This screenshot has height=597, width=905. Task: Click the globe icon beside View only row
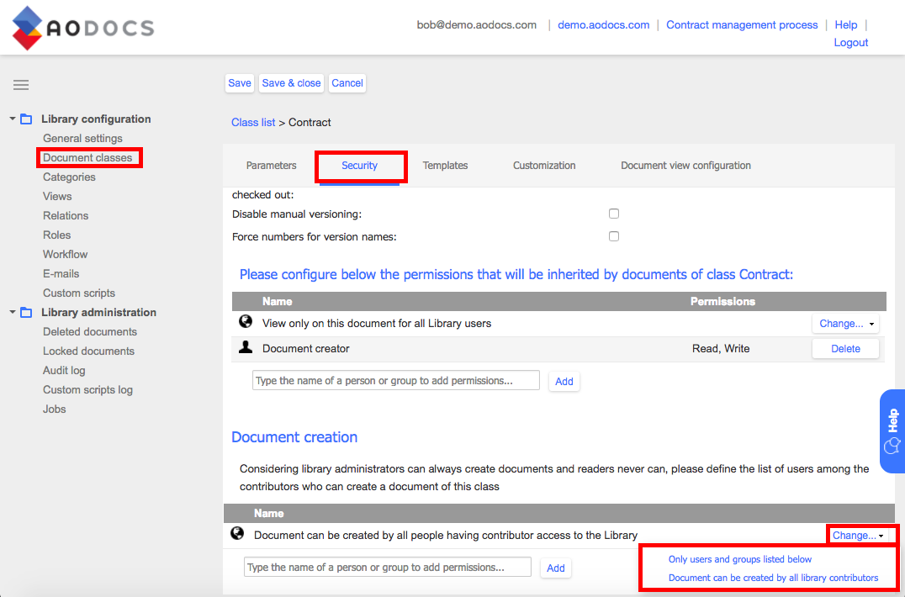246,322
